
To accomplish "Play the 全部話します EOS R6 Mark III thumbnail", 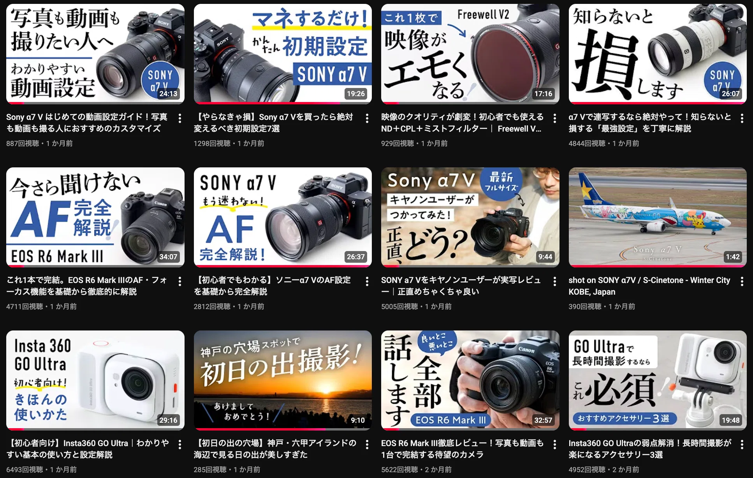I will [x=470, y=380].
